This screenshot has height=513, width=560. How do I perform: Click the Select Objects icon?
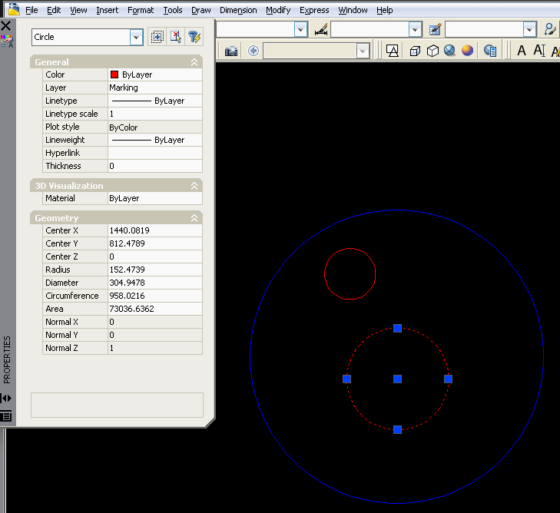(176, 37)
